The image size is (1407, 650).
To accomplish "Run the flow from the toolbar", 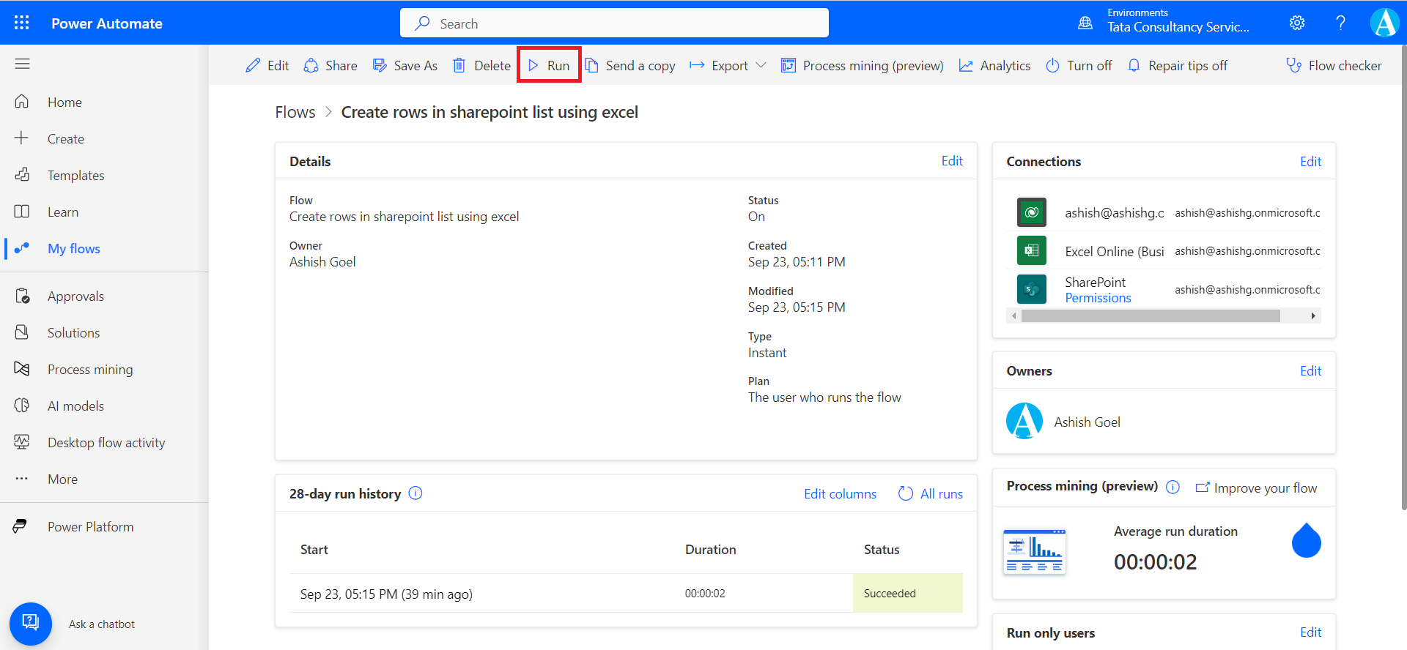I will click(x=549, y=66).
